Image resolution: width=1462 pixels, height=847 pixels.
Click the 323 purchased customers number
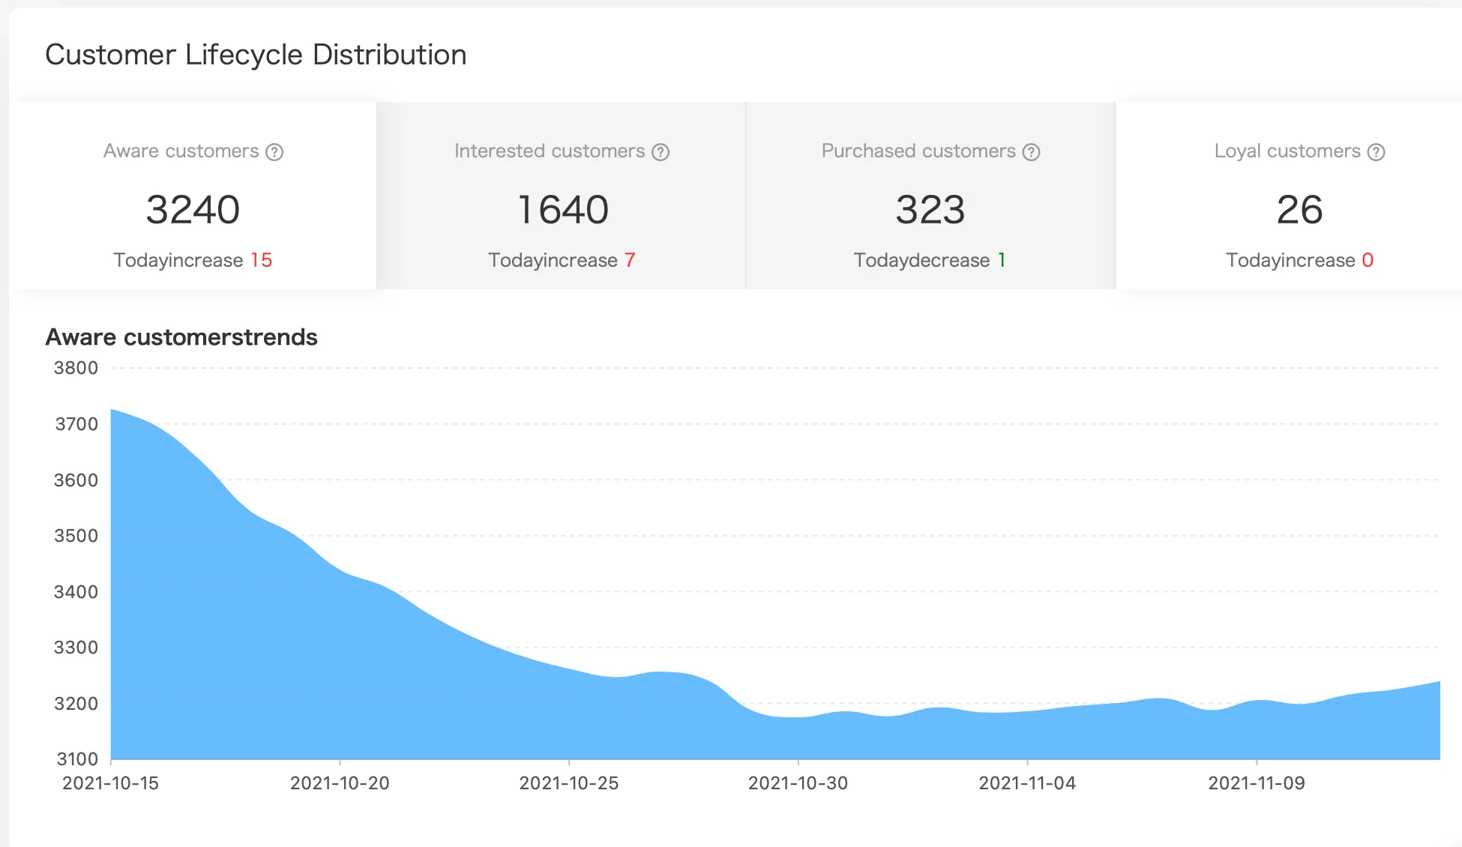[x=930, y=209]
